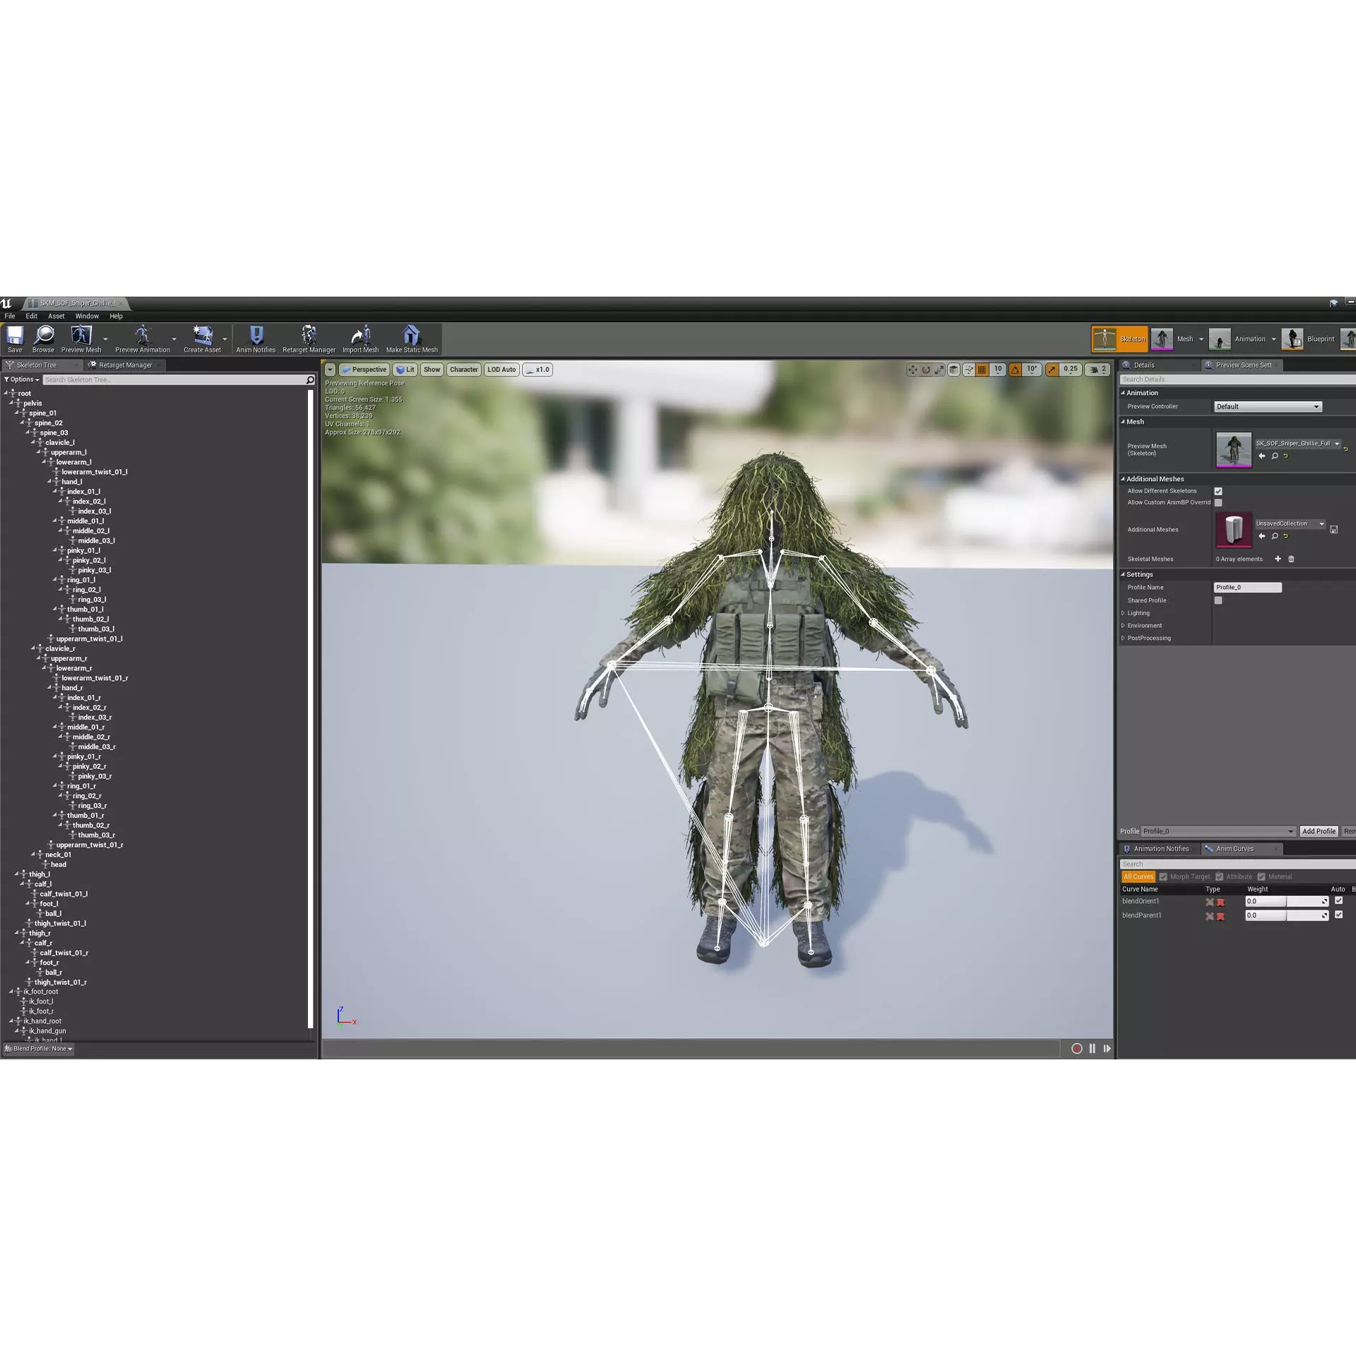Toggle rotation snapping triangle icon

tap(1015, 369)
